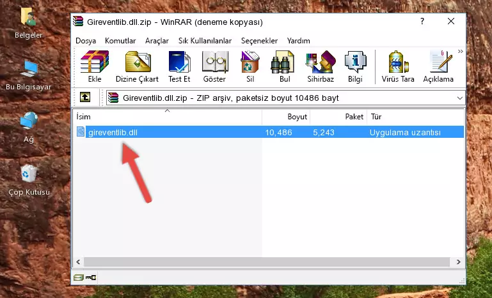Select the Belgeler desktop icon
The width and height of the screenshot is (492, 298).
click(x=28, y=23)
